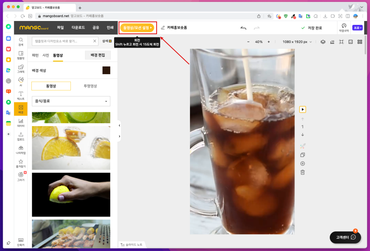Open the 나의작업 my work panel
The height and width of the screenshot is (251, 370).
click(21, 149)
